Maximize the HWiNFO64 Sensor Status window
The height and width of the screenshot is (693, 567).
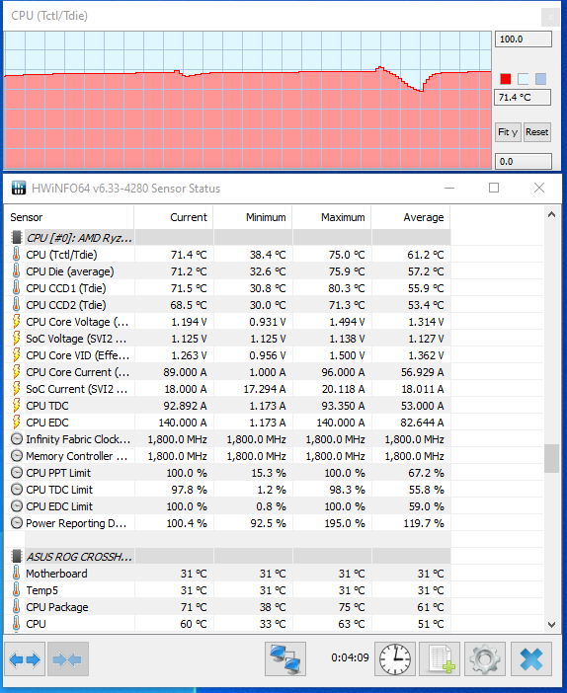click(494, 188)
